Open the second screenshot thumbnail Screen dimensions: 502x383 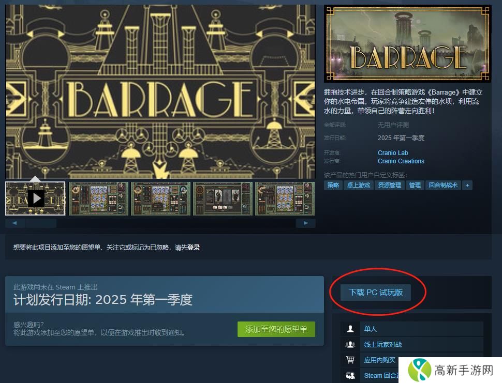tap(99, 198)
